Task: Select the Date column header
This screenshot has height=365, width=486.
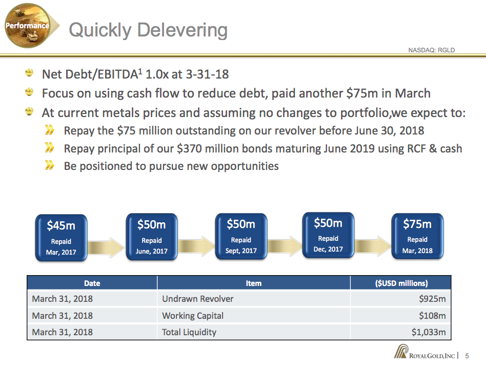Action: [x=91, y=283]
